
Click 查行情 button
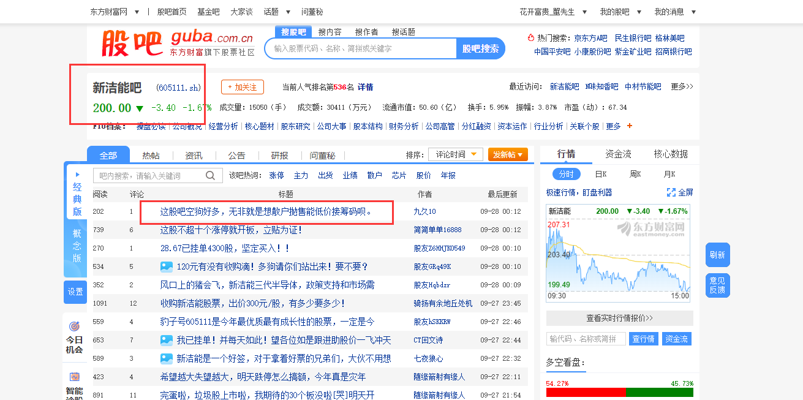(644, 339)
